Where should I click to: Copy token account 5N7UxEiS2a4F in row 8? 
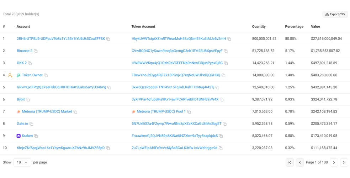tap(225, 124)
